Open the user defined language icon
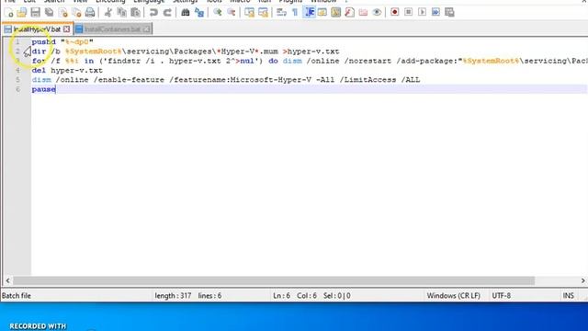This screenshot has width=588, height=331. pos(322,12)
